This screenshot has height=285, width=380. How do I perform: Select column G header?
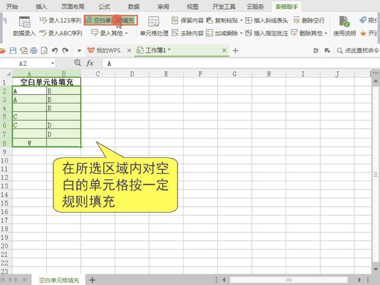(235, 74)
